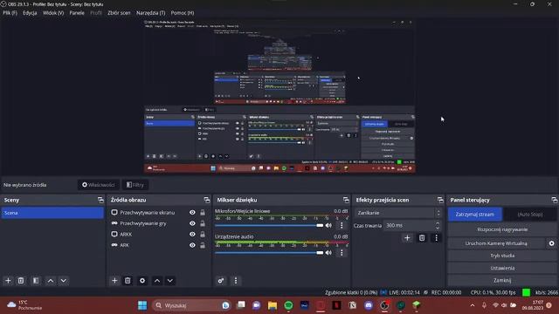Undock the Sceny panel
The width and height of the screenshot is (559, 314).
click(x=100, y=200)
